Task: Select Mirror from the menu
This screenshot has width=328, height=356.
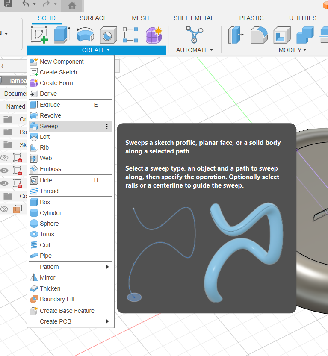Action: pyautogui.click(x=71, y=277)
